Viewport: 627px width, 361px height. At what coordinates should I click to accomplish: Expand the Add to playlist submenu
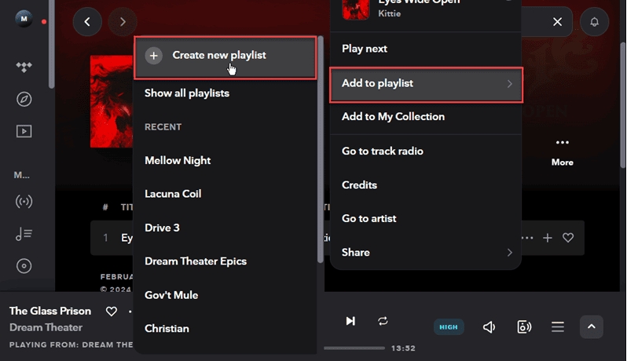pos(426,83)
